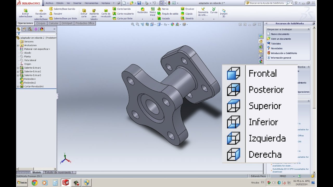The width and height of the screenshot is (333, 187).
Task: Open Edición menu
Action: coord(60,3)
